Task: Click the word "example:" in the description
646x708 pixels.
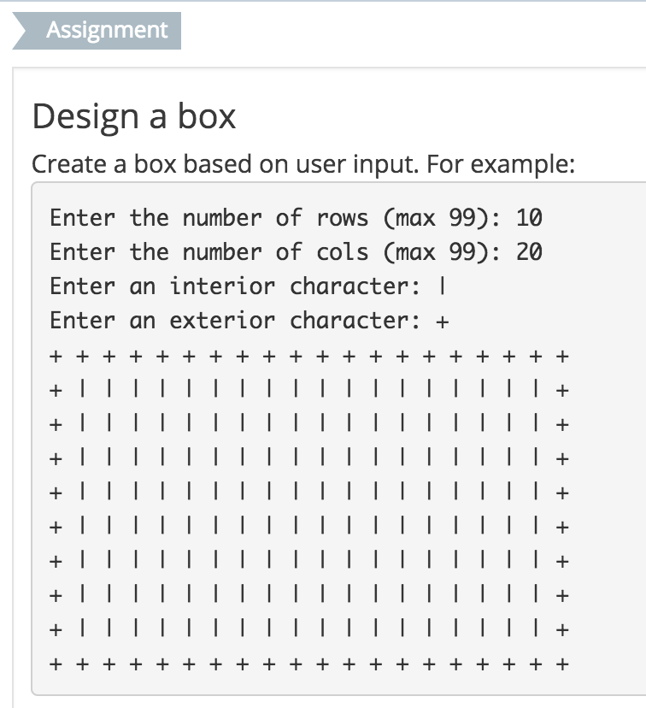Action: (x=523, y=165)
